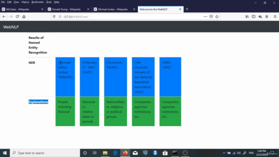The height and width of the screenshot is (157, 279).
Task: Reload the current page
Action: [x=17, y=17]
